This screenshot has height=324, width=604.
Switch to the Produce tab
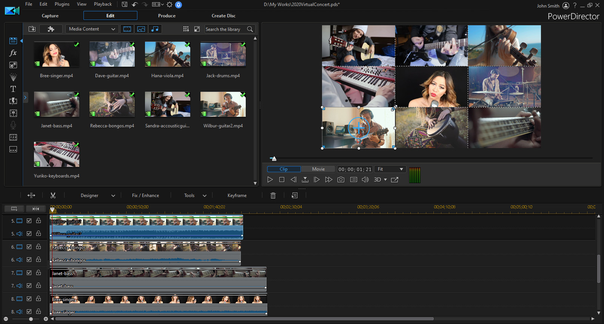coord(166,16)
